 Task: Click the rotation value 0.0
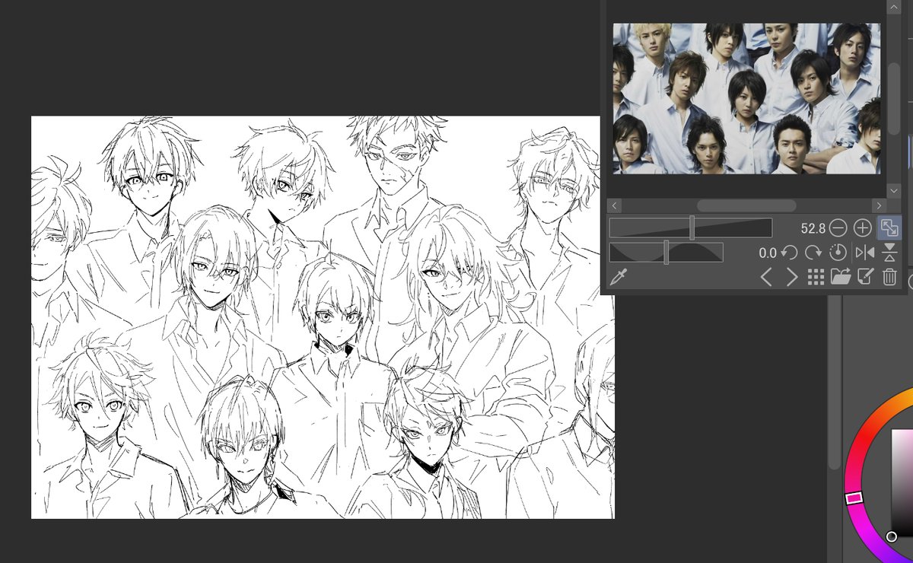(768, 253)
